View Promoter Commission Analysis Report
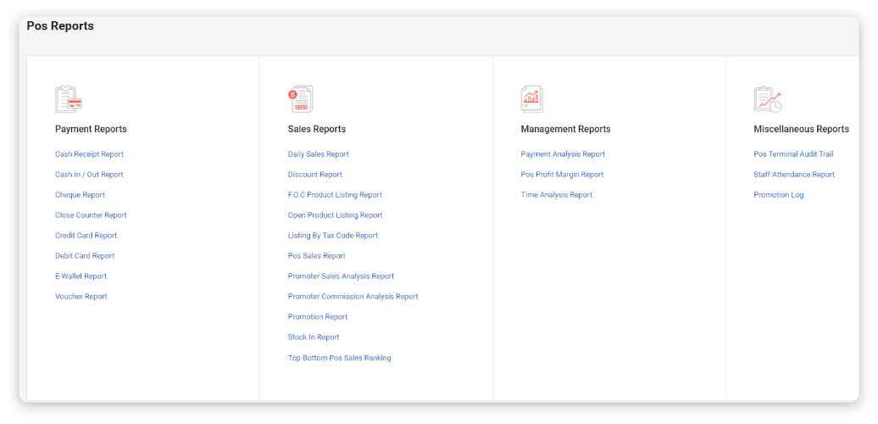Viewport: 878px width, 424px height. [353, 297]
